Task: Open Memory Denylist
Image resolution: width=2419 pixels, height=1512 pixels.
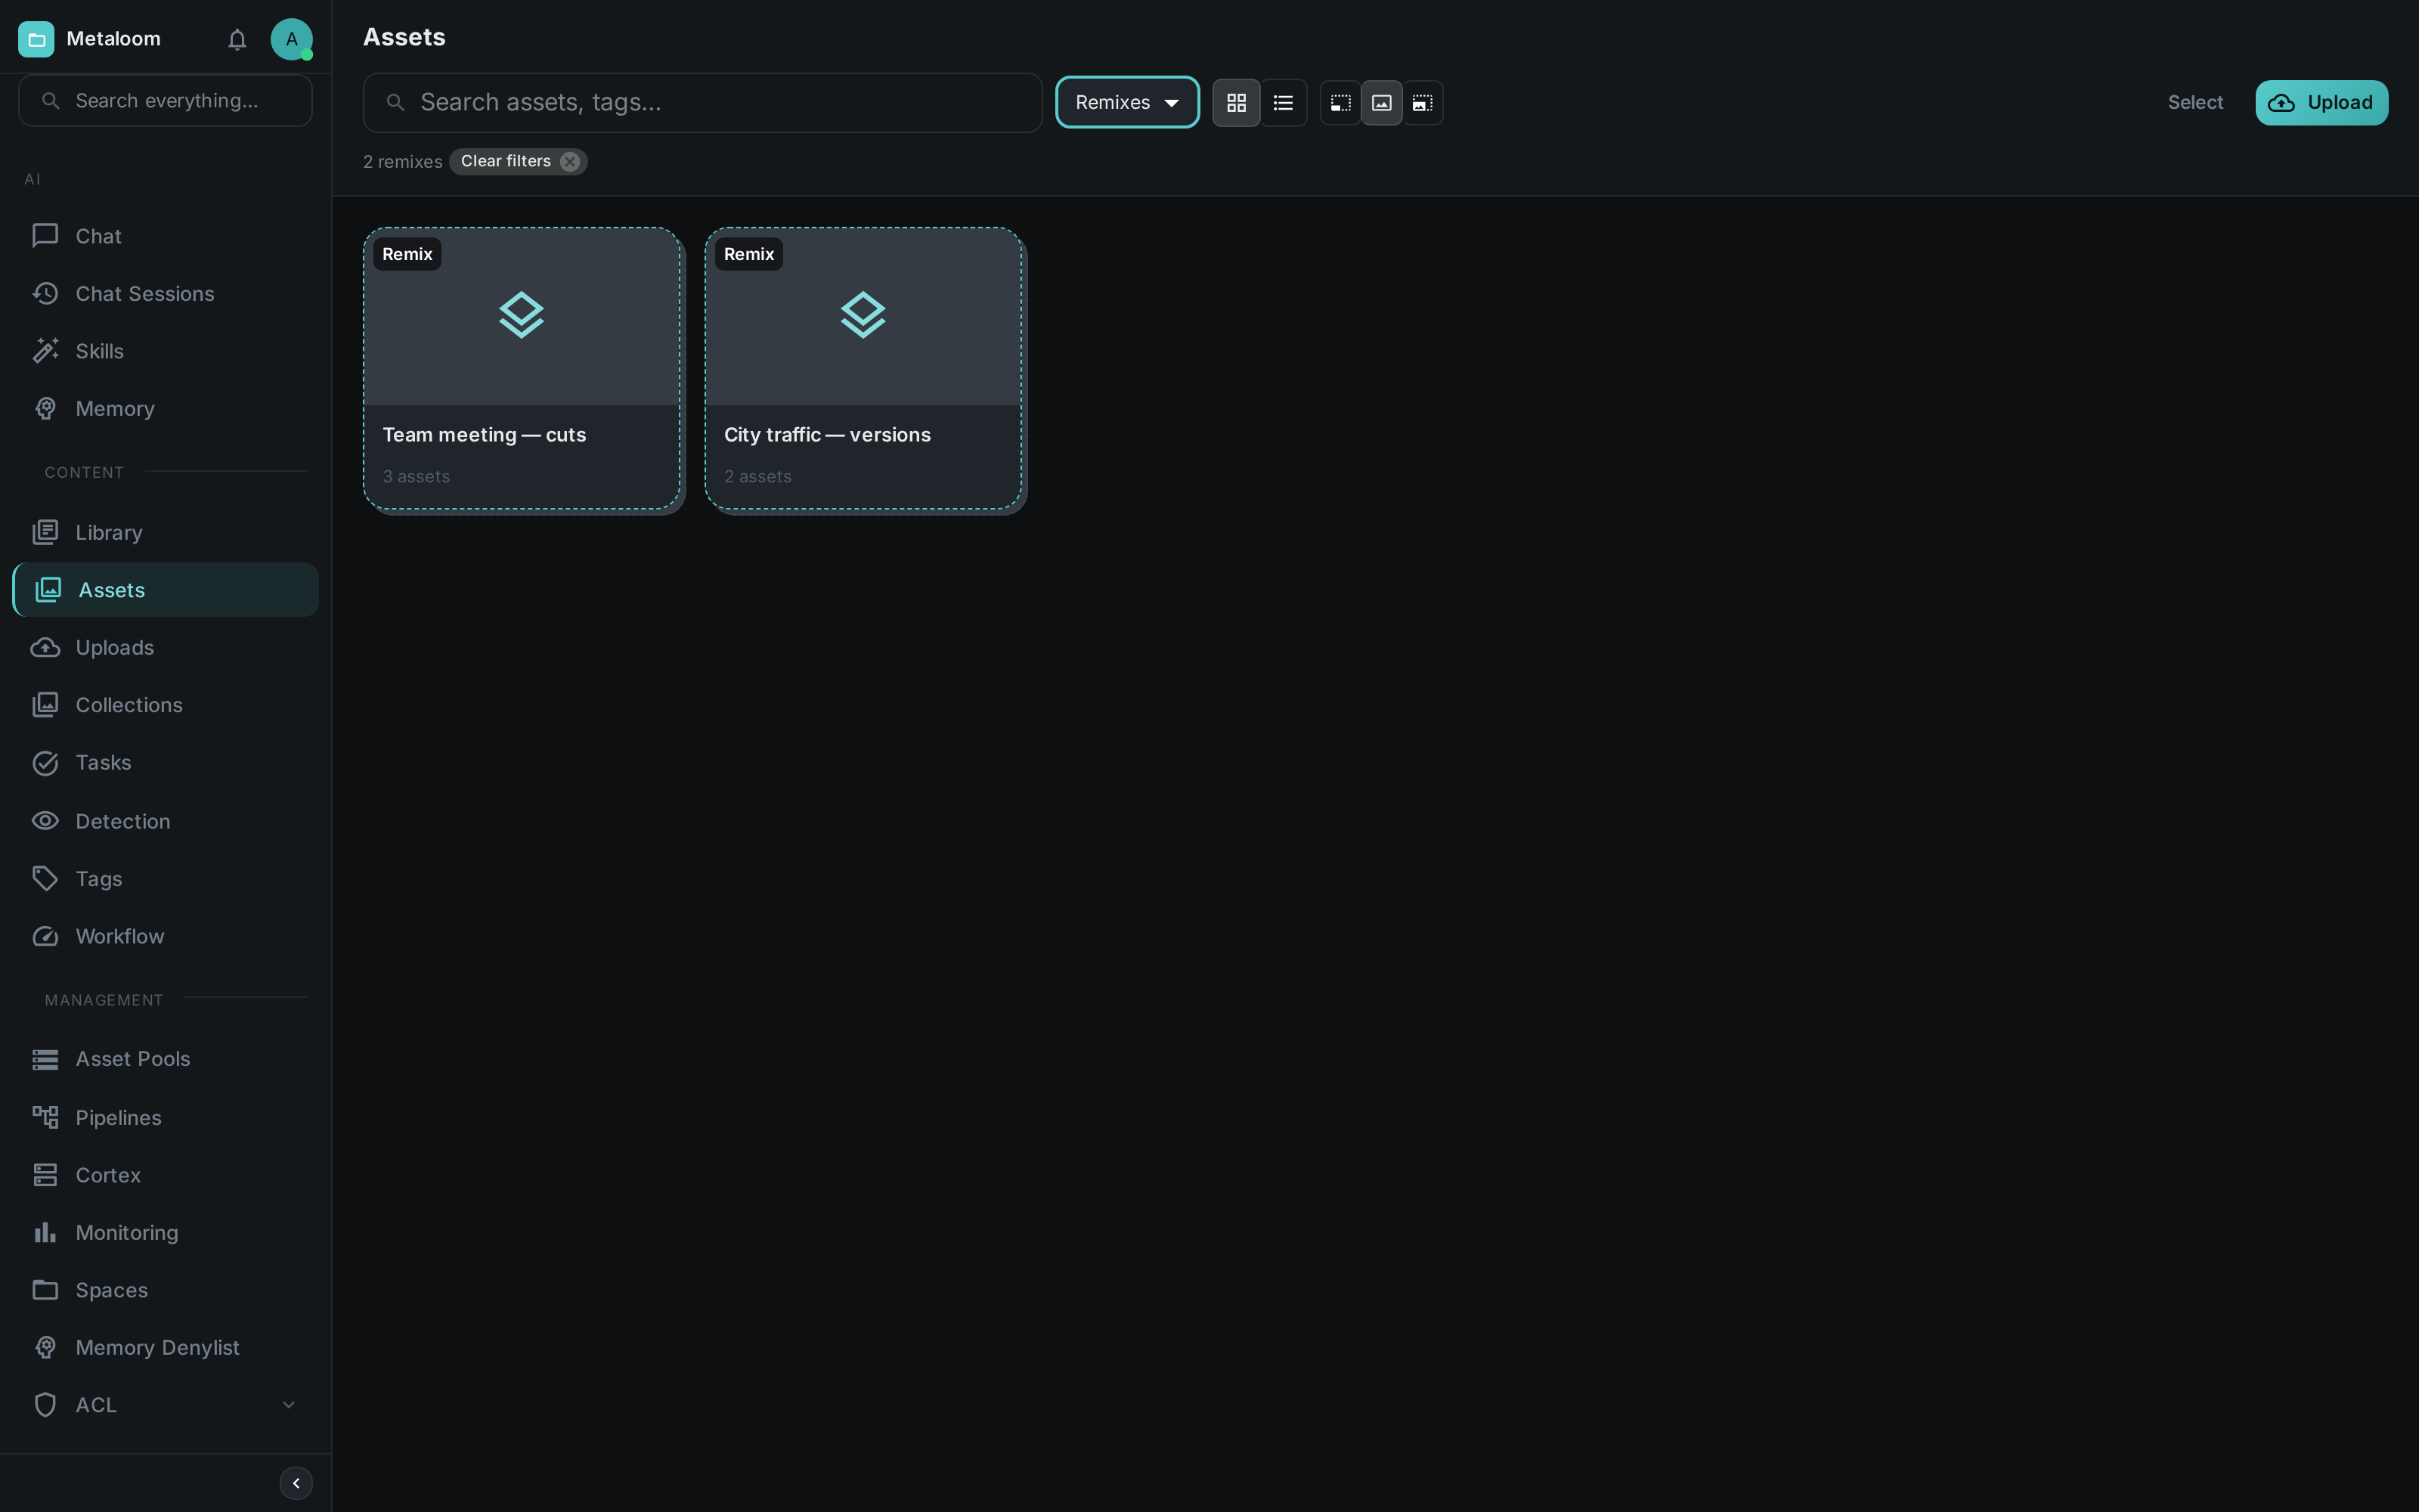Action: point(165,1348)
